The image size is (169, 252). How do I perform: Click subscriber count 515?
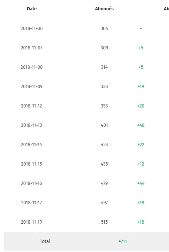coord(104,222)
